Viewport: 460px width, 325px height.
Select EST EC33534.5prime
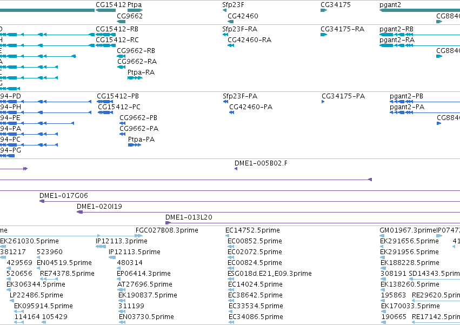pyautogui.click(x=256, y=306)
